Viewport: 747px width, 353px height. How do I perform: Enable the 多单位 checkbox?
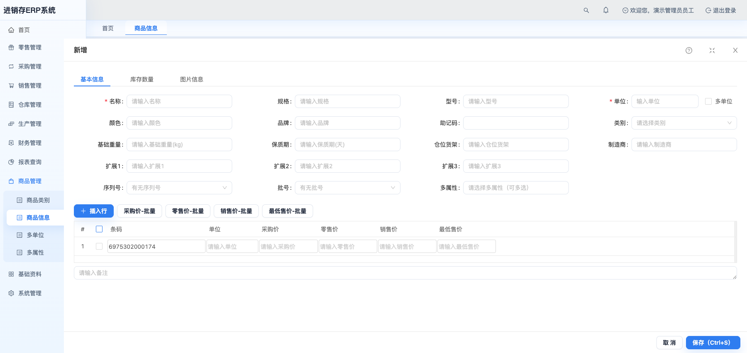(x=708, y=101)
